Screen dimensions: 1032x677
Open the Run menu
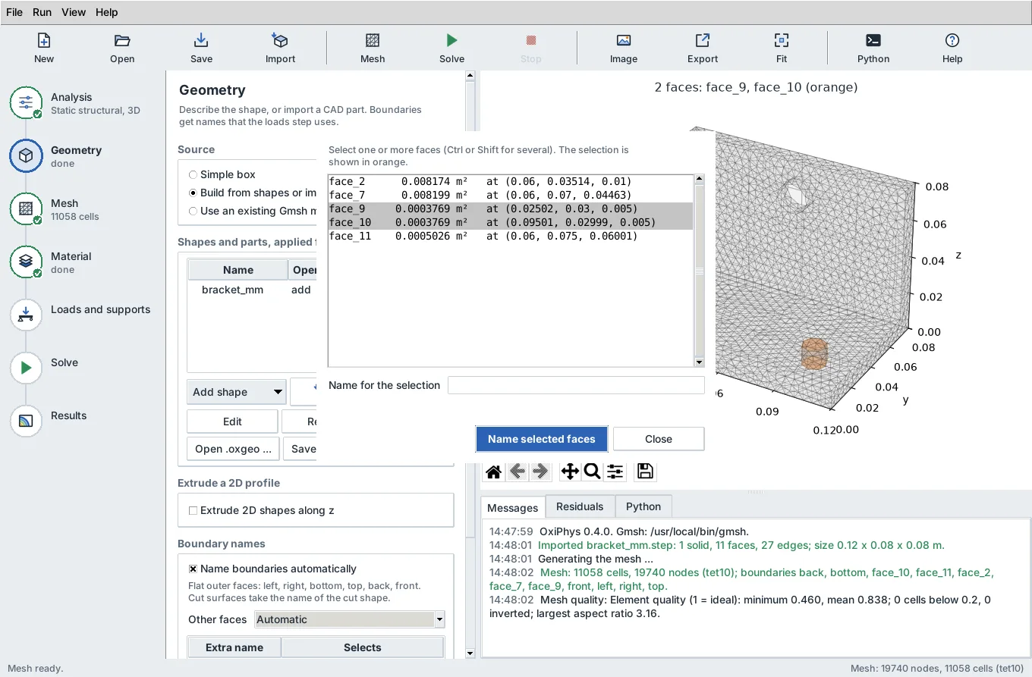[42, 12]
